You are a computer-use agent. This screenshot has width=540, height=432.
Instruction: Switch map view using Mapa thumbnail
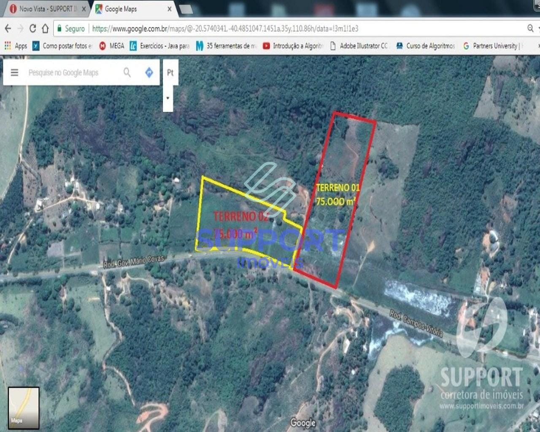pos(24,408)
